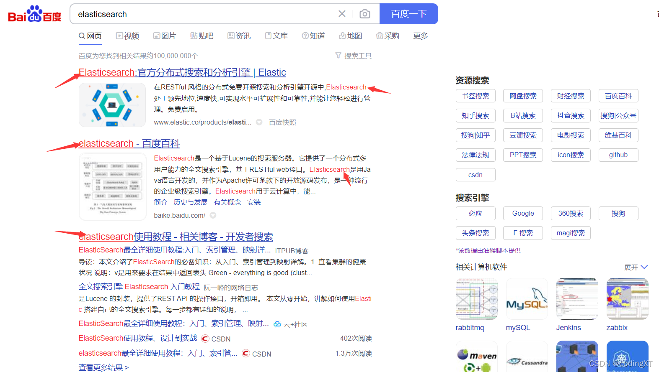Click the www.elastic.co/products URL

[x=202, y=122]
